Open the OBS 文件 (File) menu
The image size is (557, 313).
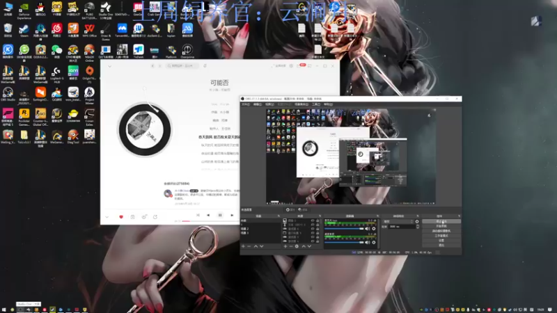[246, 104]
